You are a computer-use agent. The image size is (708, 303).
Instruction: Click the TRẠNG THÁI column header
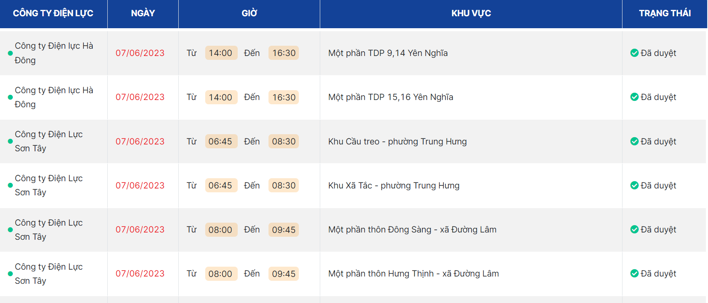click(x=664, y=13)
